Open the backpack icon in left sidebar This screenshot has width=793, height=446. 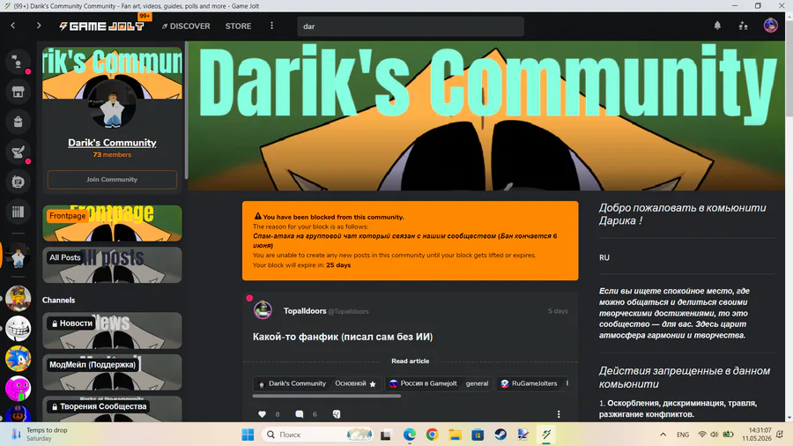pyautogui.click(x=19, y=122)
